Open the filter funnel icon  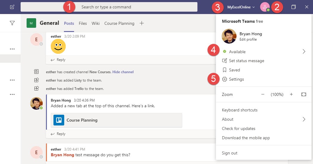[12, 23]
